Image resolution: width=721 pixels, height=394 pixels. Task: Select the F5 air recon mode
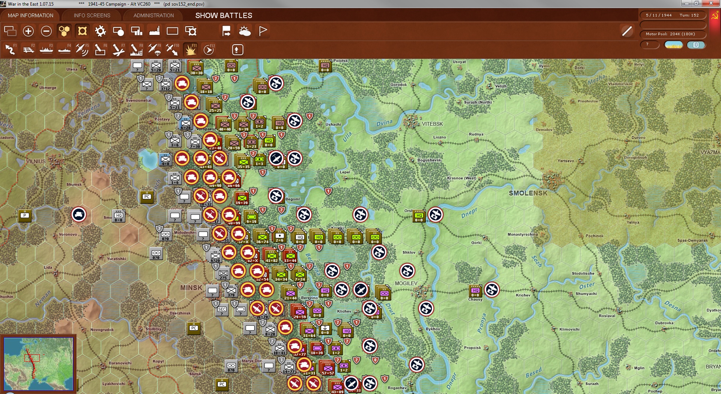82,50
